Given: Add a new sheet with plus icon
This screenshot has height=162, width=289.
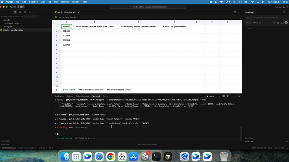Looking at the screenshot, I should [57, 90].
